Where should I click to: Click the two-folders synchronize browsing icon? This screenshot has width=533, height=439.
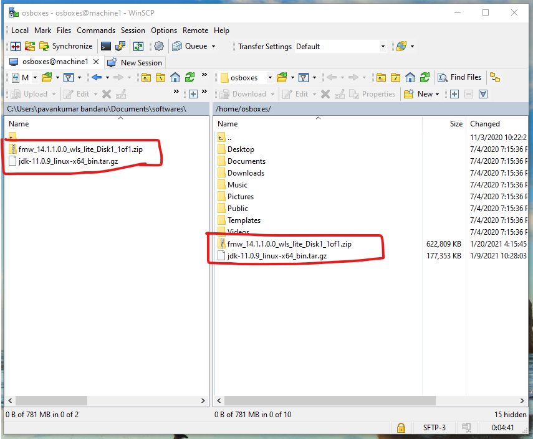pyautogui.click(x=30, y=46)
